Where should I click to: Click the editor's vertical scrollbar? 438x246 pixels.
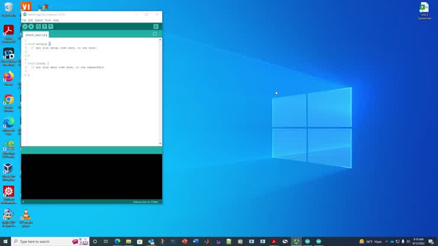[x=160, y=89]
